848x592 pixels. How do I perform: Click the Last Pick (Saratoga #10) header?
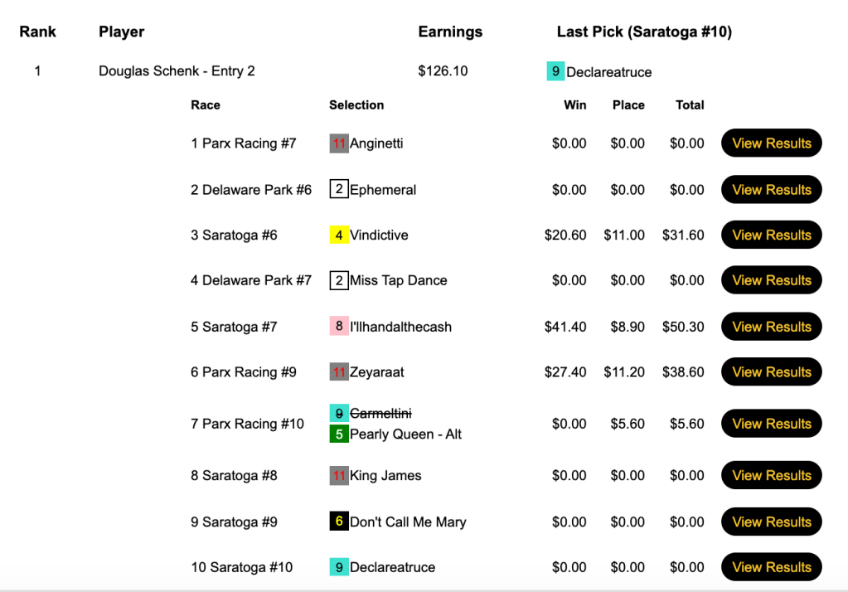644,32
